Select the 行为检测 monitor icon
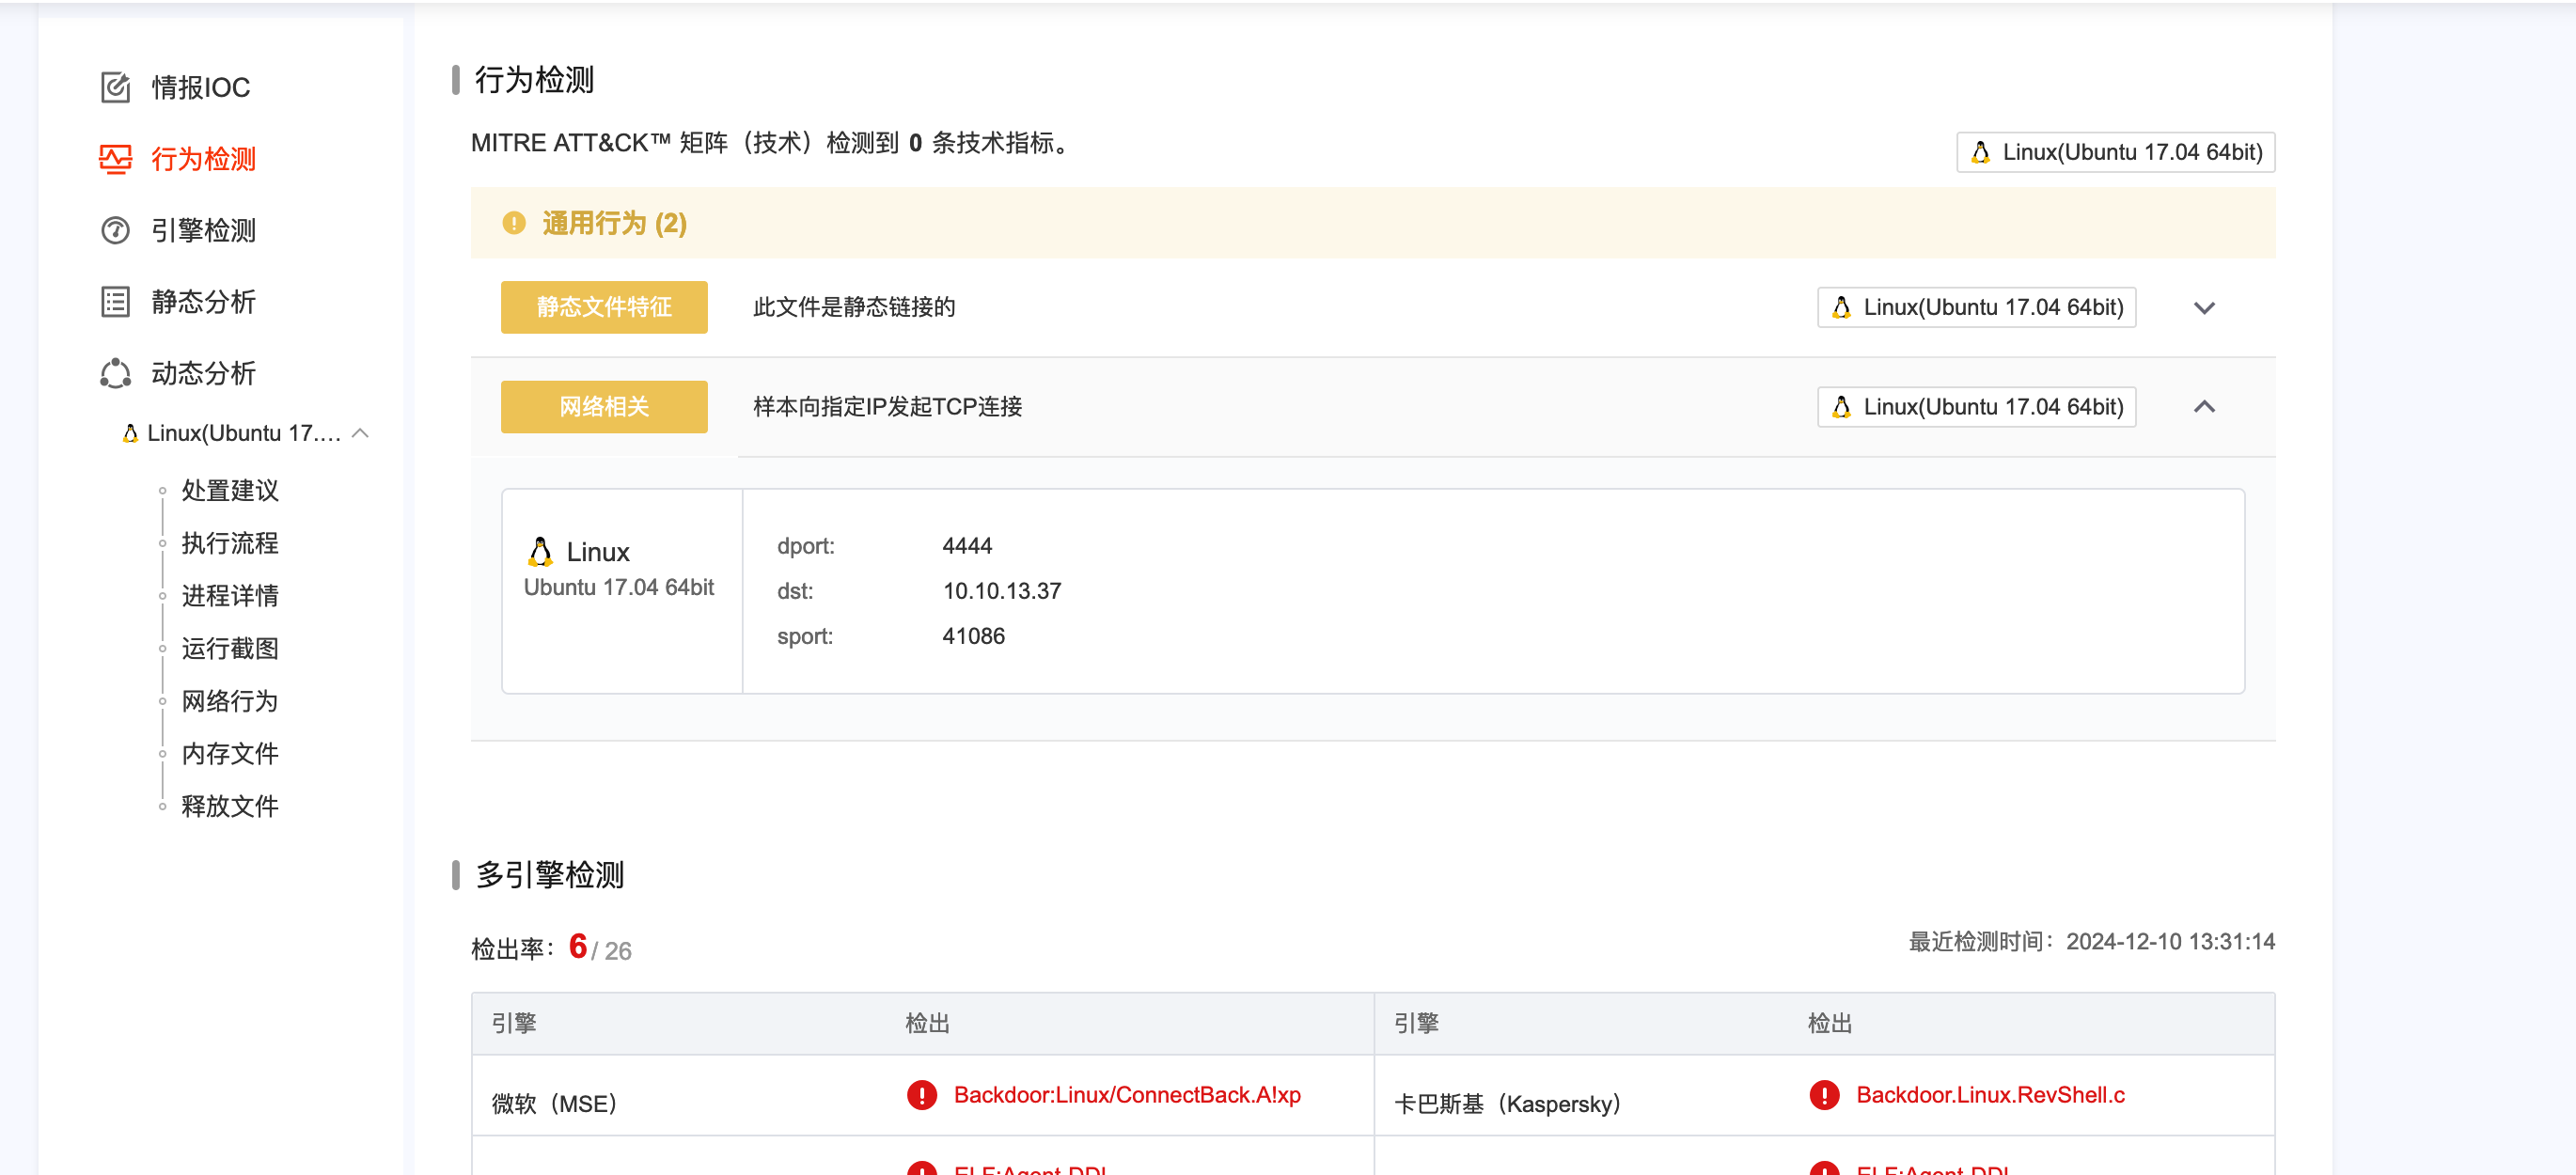Screen dimensions: 2576x1175 click(115, 158)
